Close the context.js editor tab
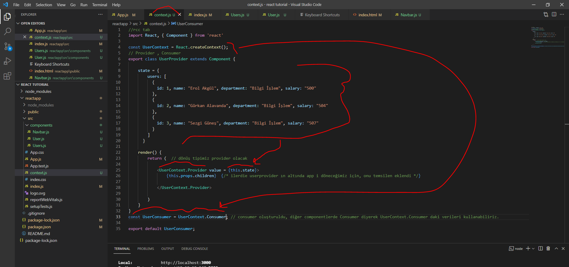This screenshot has height=267, width=569. point(180,14)
